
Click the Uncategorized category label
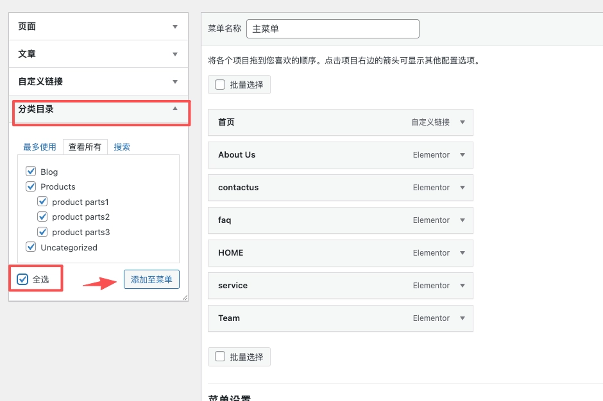(x=69, y=248)
